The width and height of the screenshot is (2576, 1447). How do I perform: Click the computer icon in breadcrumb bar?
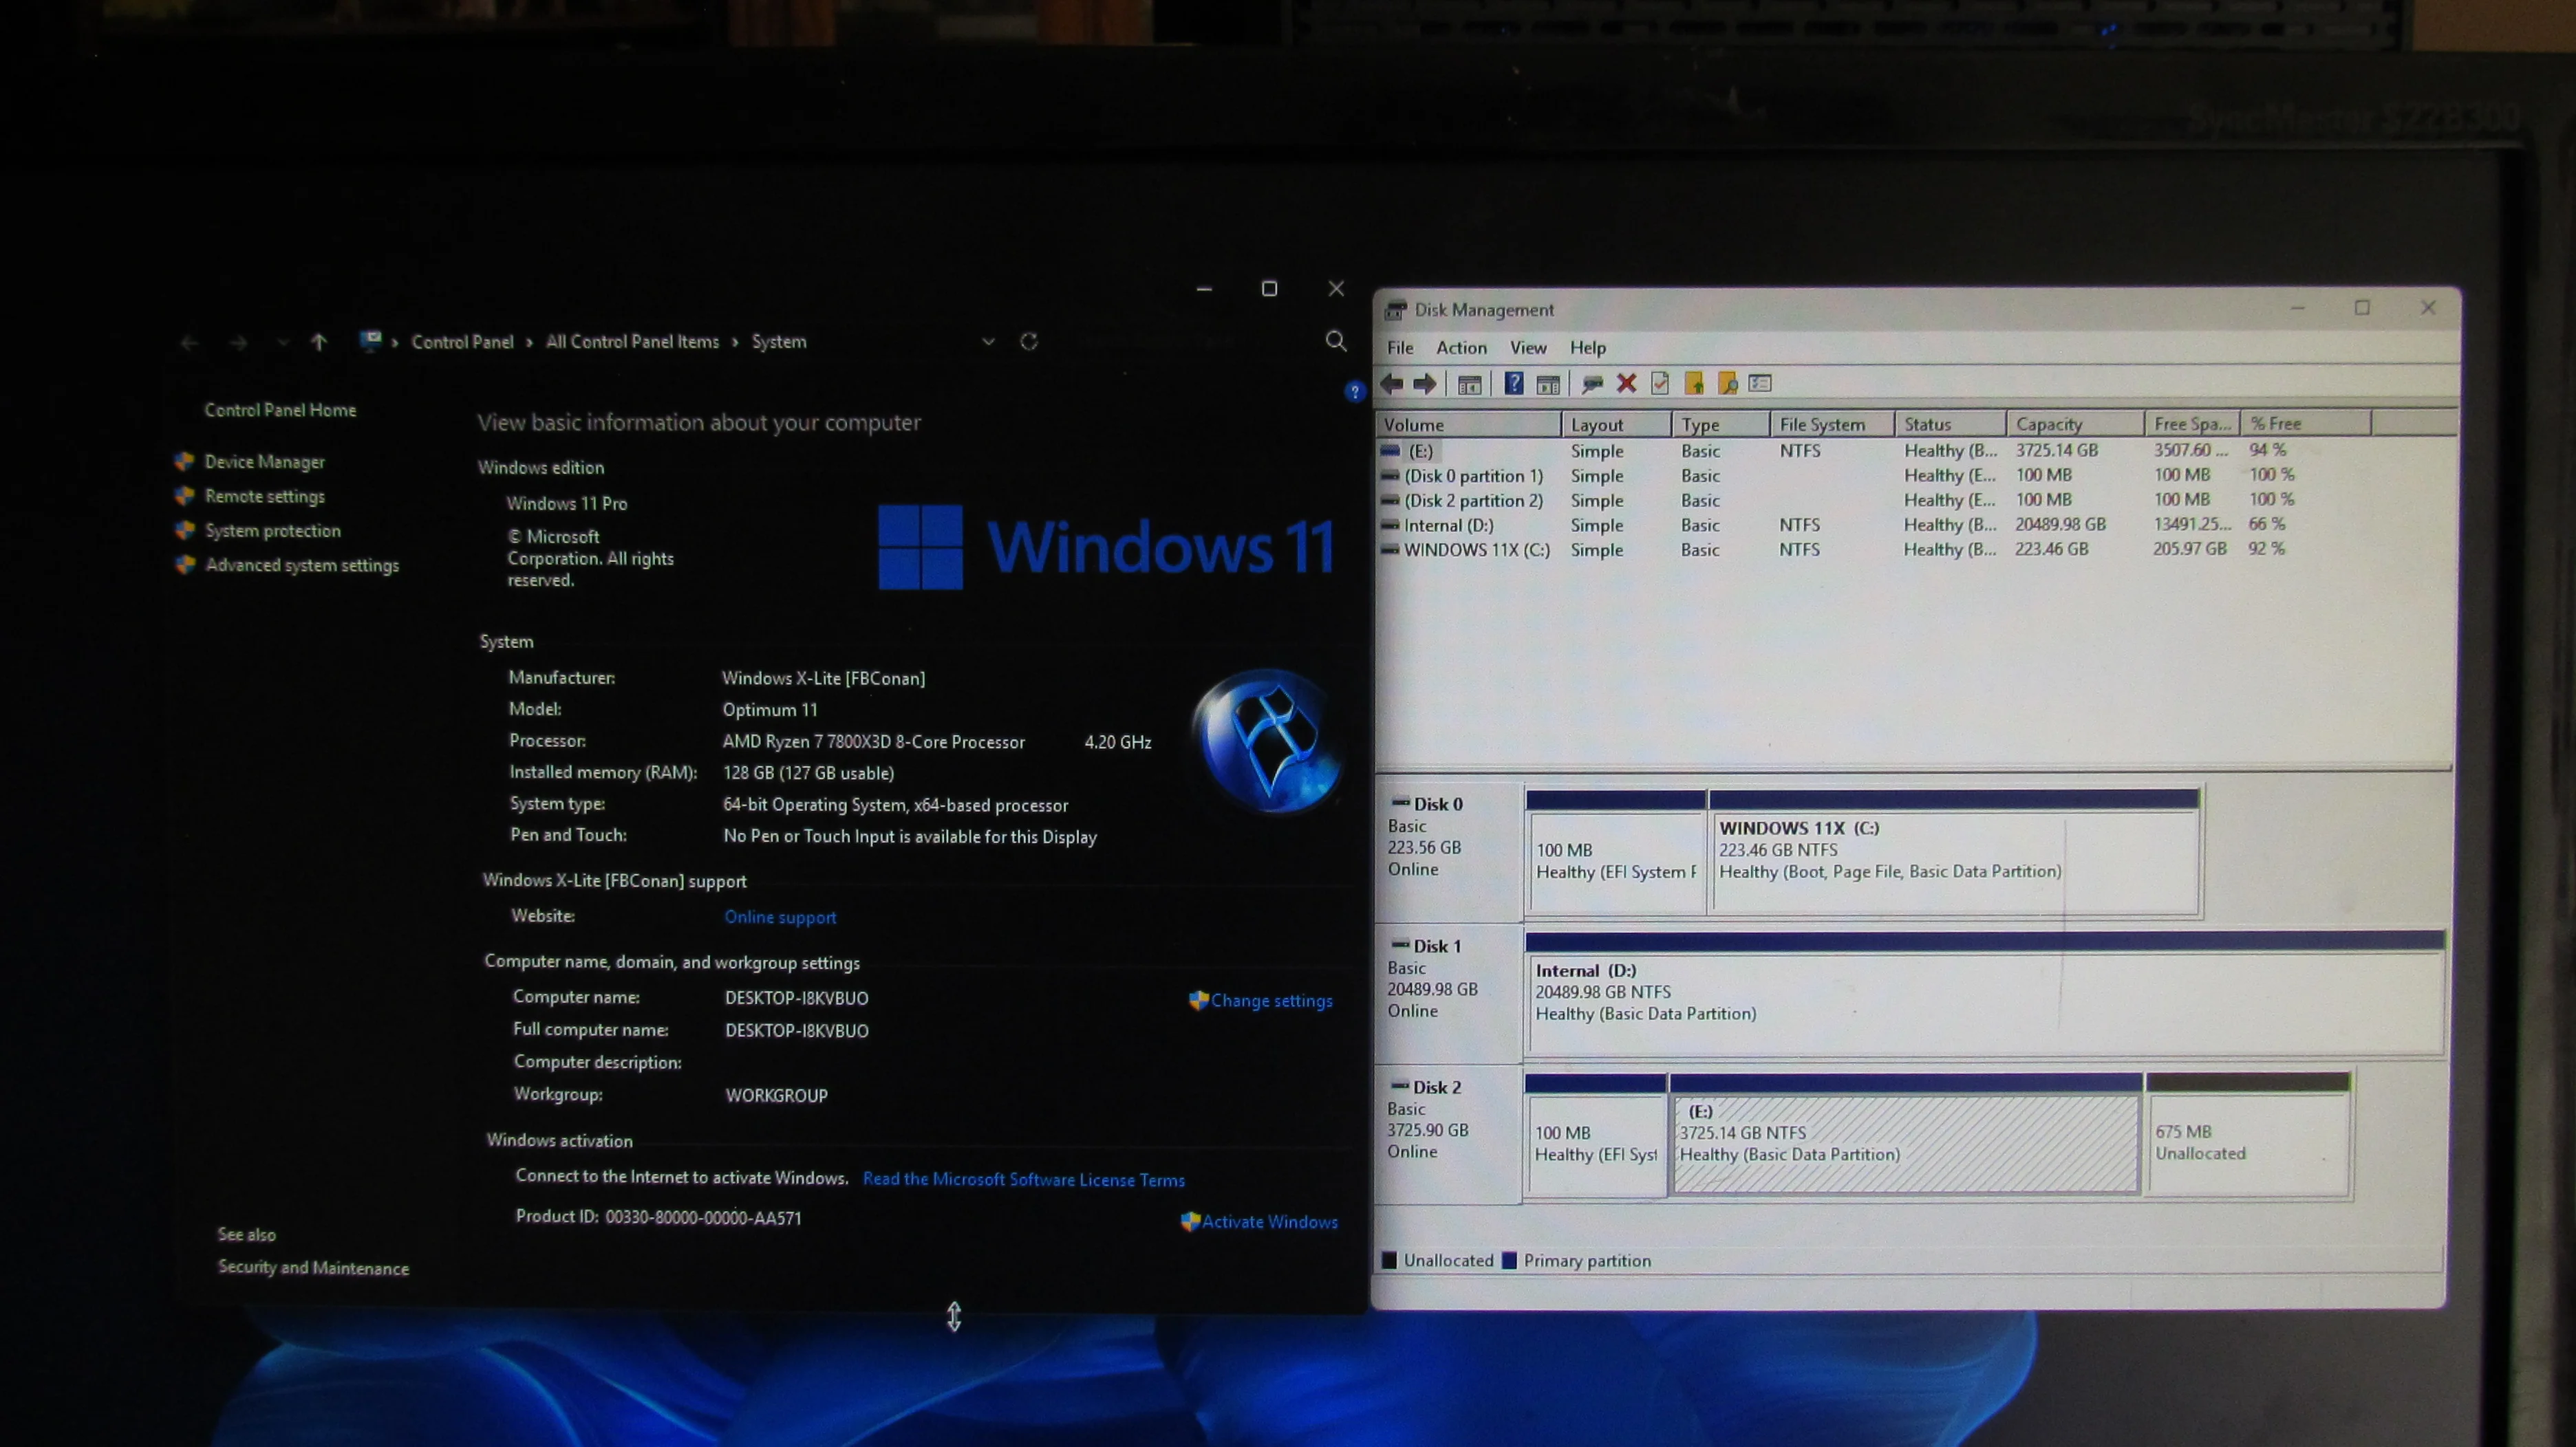(370, 340)
